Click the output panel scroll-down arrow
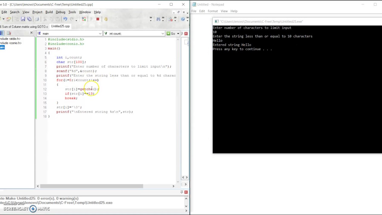Image resolution: width=382 pixels, height=215 pixels. [186, 206]
